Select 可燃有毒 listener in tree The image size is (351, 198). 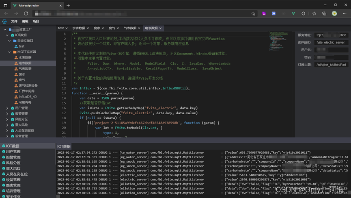(25, 102)
